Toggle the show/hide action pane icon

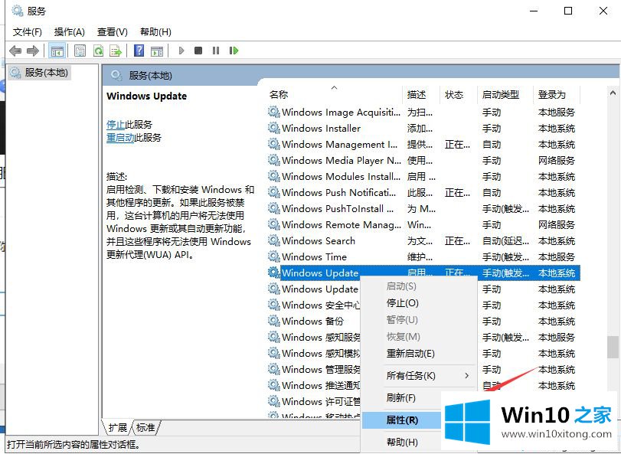point(157,51)
